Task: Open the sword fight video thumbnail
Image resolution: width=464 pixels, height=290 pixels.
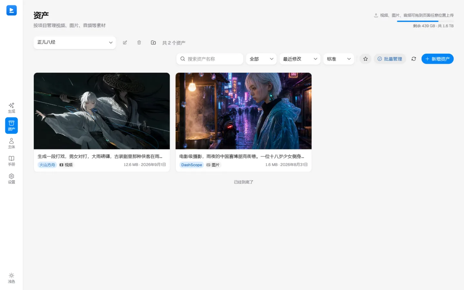Action: [x=102, y=111]
